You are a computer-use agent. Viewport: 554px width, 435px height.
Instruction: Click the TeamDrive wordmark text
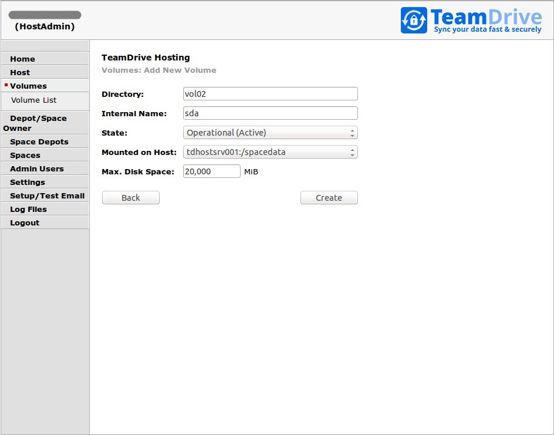486,17
